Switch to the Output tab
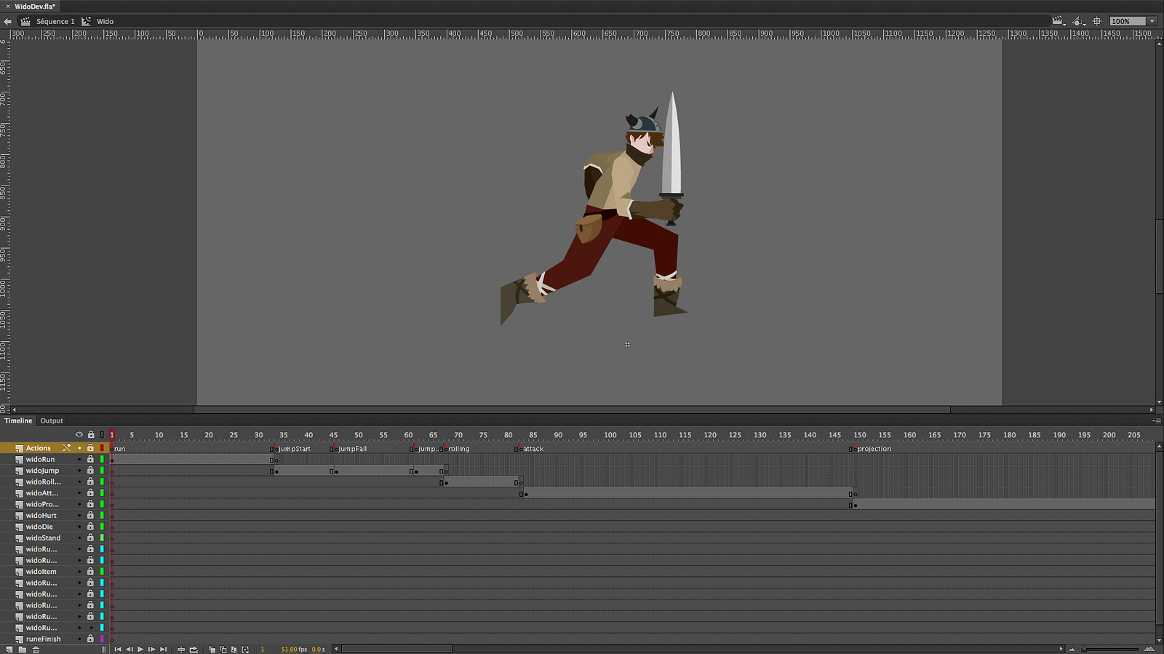The image size is (1164, 654). (x=52, y=420)
